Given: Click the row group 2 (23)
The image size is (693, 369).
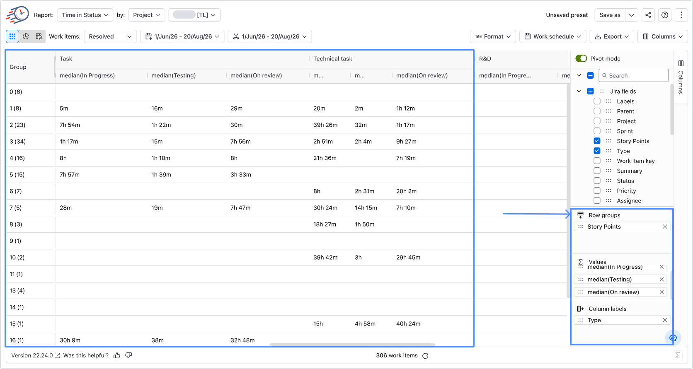Looking at the screenshot, I should pyautogui.click(x=17, y=125).
